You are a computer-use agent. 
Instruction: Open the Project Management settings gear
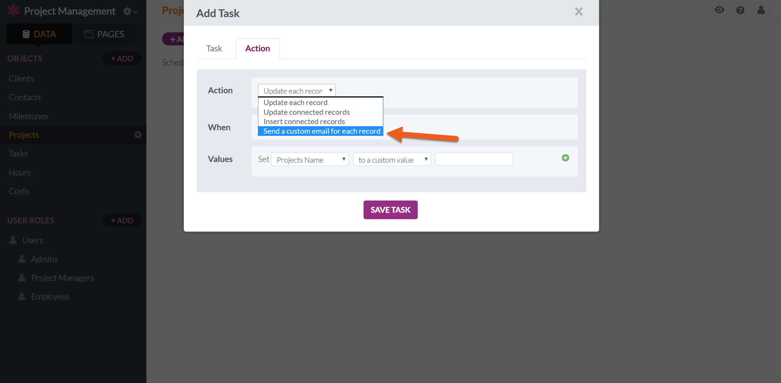pyautogui.click(x=130, y=12)
